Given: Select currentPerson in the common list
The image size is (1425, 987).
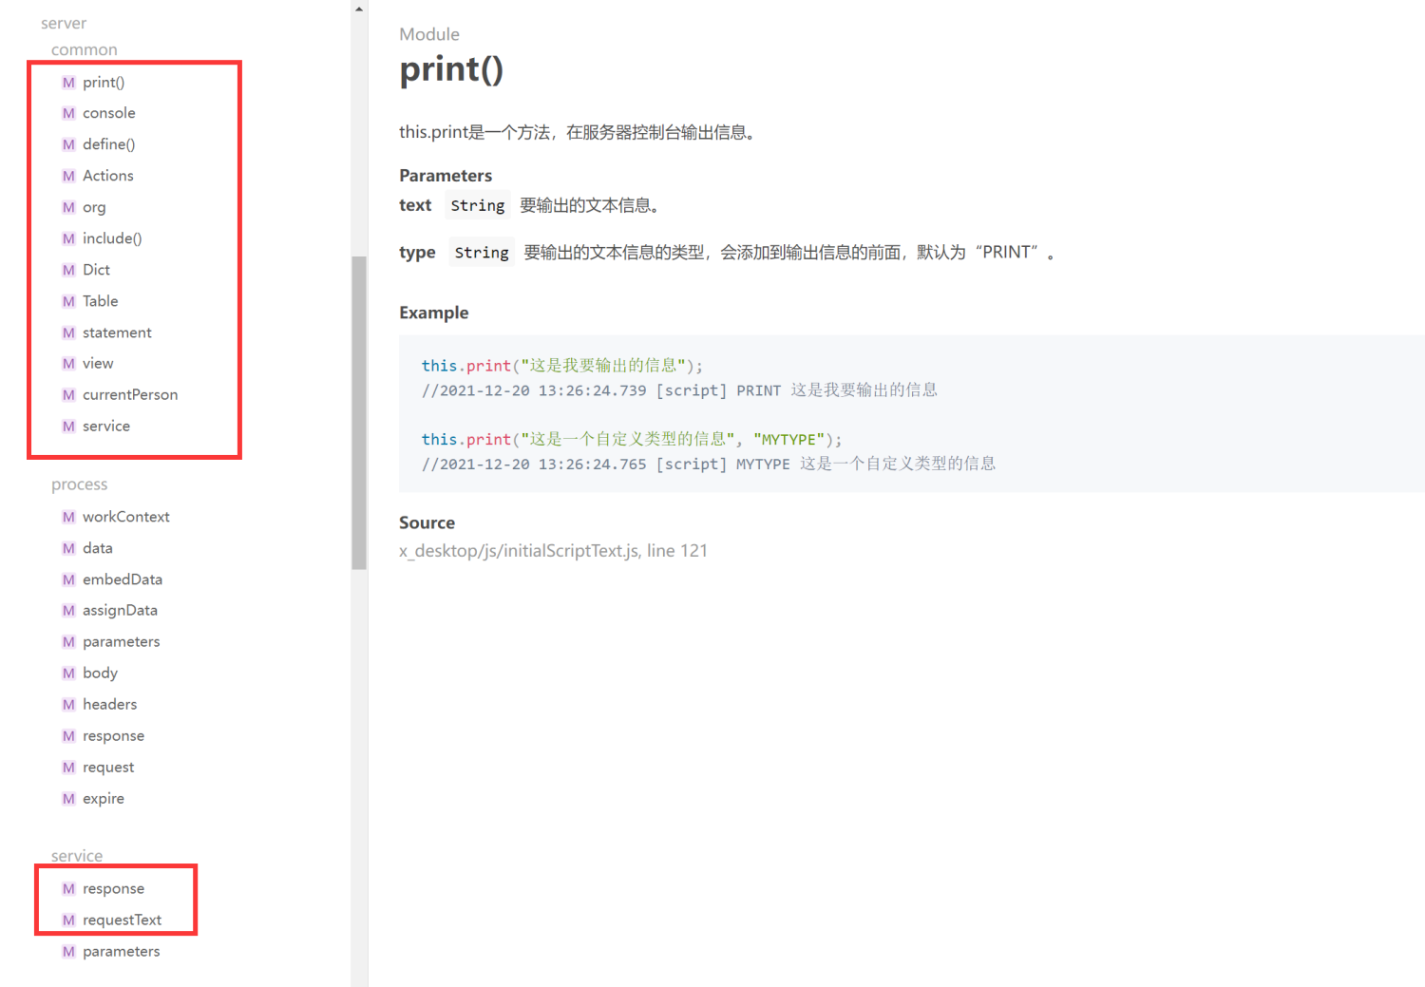Looking at the screenshot, I should click(129, 394).
